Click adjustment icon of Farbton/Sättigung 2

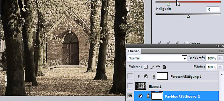pyautogui.click(x=141, y=96)
